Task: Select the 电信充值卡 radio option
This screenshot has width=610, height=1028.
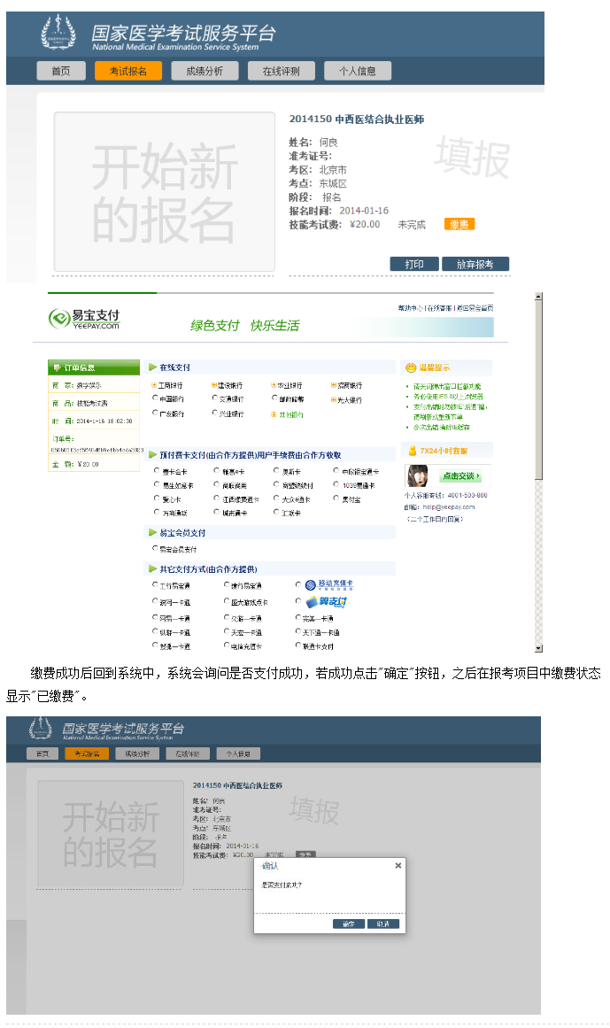Action: (227, 645)
